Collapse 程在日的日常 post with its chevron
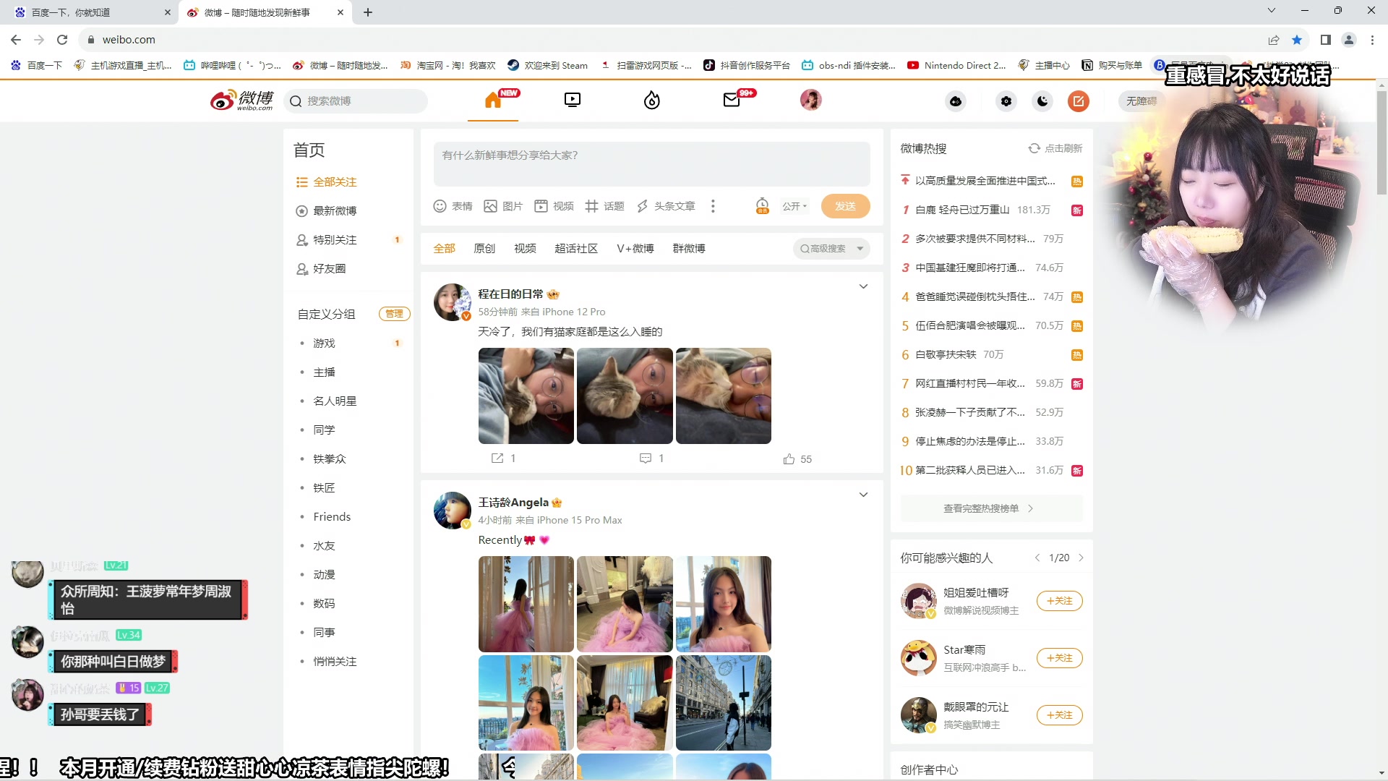Screen dimensions: 1388x781 pyautogui.click(x=863, y=286)
